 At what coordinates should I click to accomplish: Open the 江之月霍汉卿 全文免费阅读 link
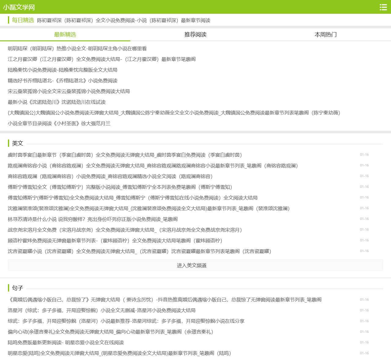tap(102, 59)
